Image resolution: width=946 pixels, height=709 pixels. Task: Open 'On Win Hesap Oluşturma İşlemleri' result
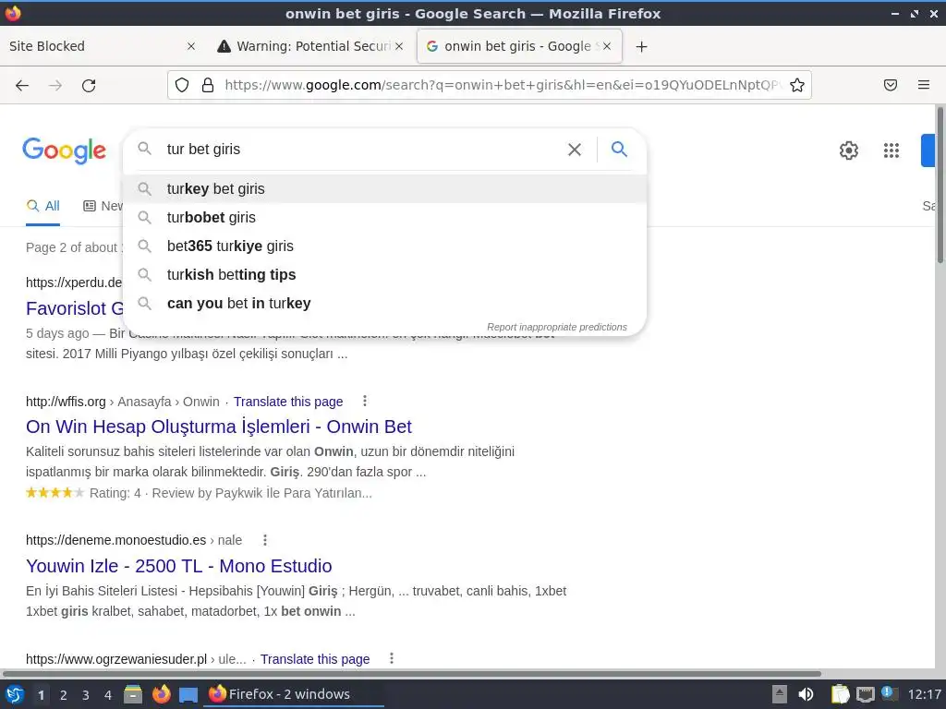pos(218,427)
